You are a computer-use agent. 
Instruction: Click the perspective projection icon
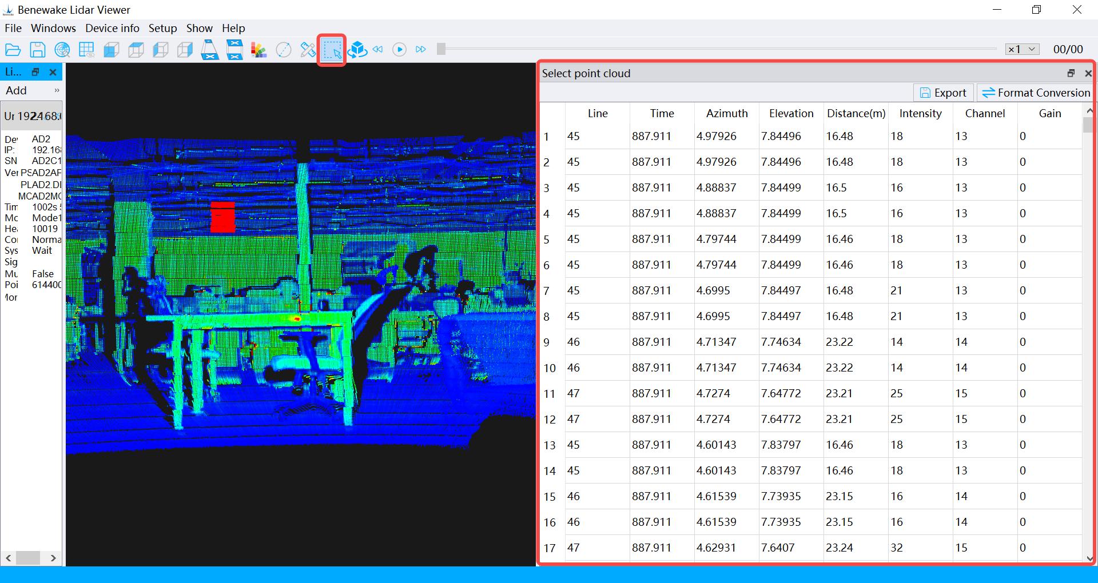[210, 50]
